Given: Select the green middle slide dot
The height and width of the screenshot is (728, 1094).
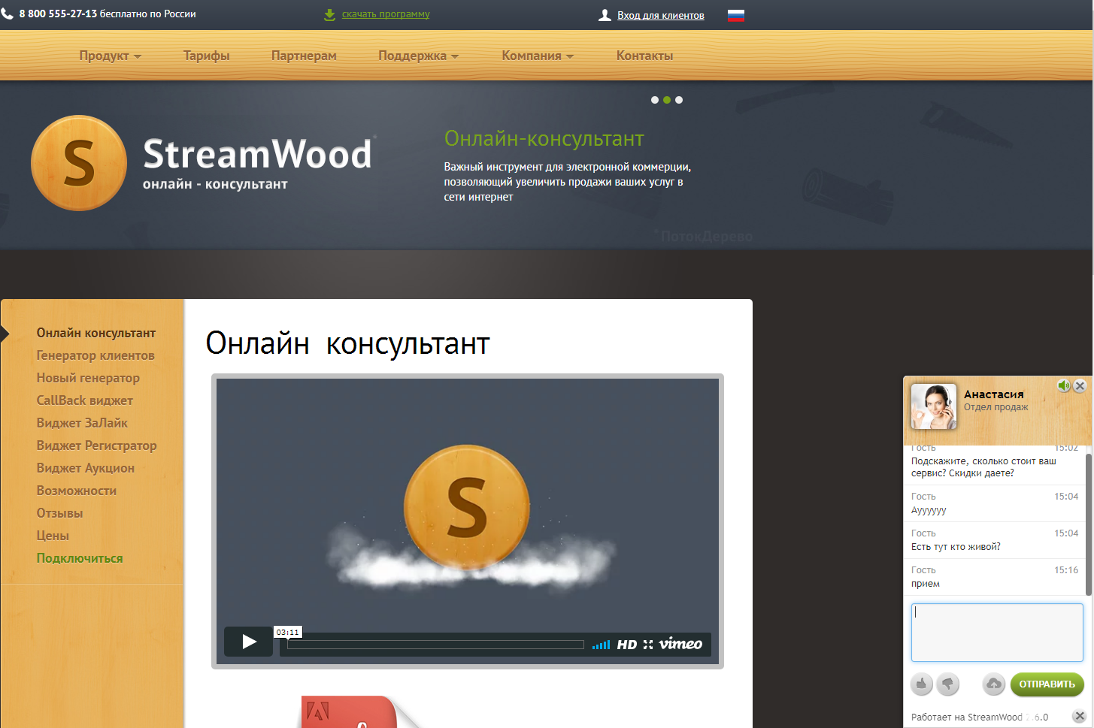Looking at the screenshot, I should pyautogui.click(x=667, y=100).
